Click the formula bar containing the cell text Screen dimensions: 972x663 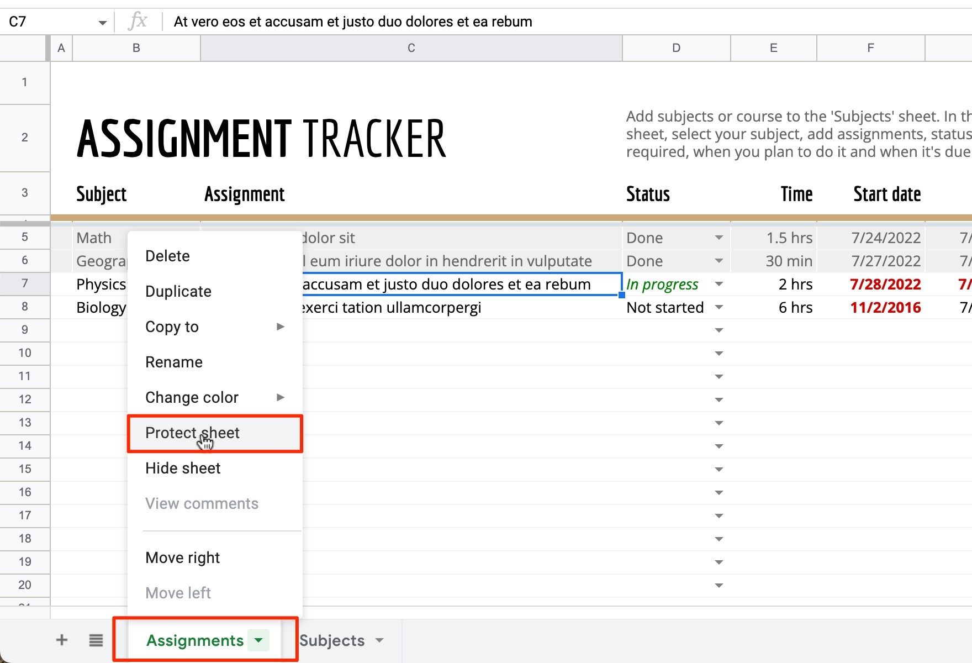tap(353, 22)
